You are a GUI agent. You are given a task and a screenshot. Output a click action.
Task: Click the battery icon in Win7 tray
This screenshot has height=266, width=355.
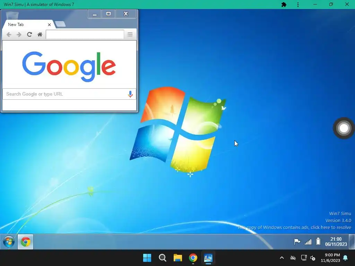click(x=318, y=241)
